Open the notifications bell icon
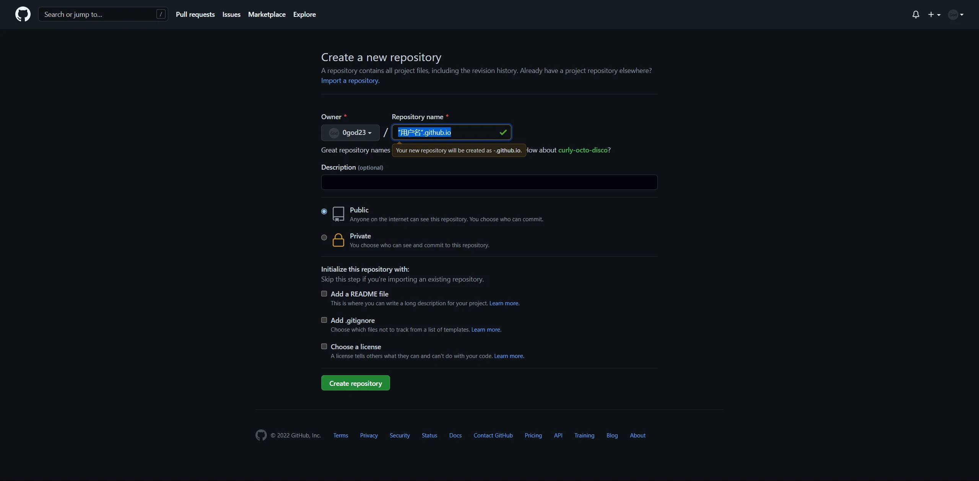 click(x=916, y=15)
